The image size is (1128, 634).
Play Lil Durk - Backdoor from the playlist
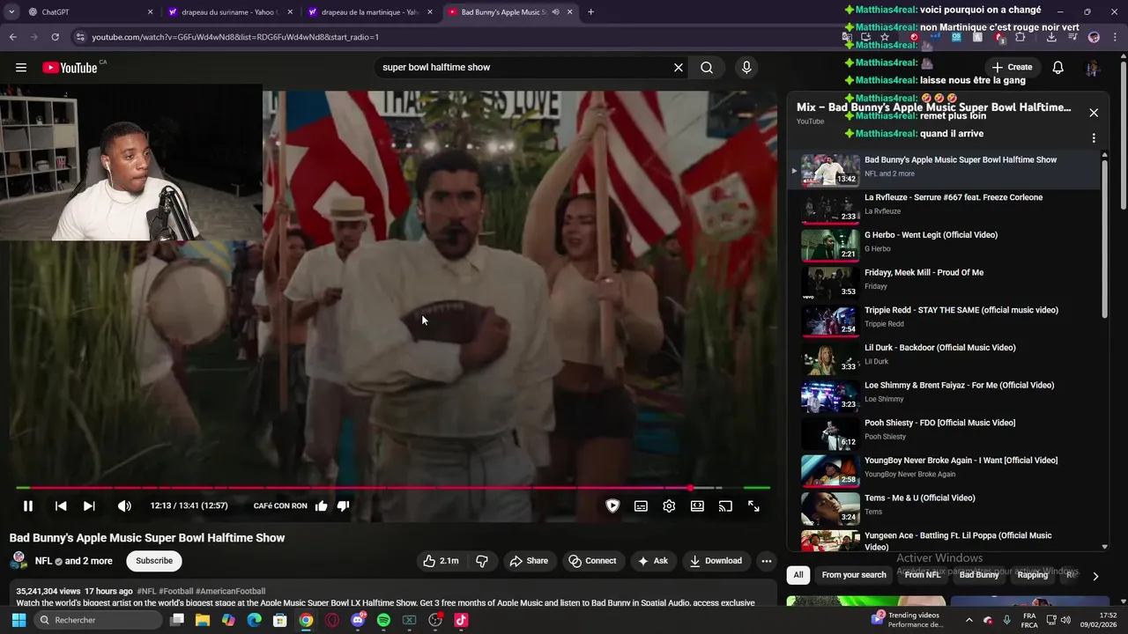pyautogui.click(x=946, y=358)
